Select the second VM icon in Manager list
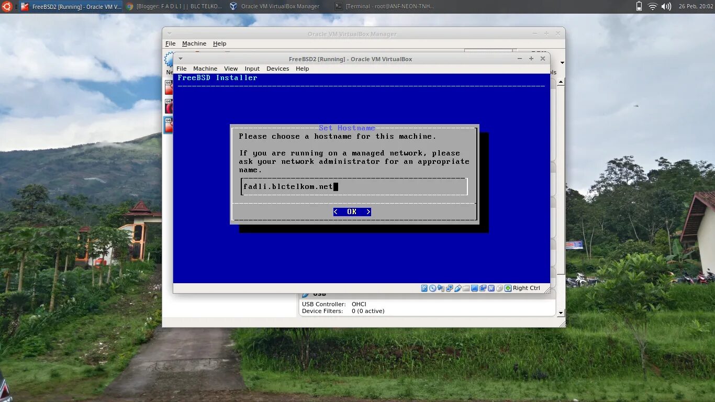The height and width of the screenshot is (402, 715). 168,106
